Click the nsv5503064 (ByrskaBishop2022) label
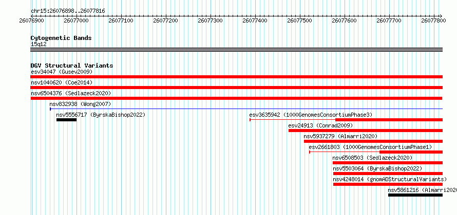Image resolution: width=457 pixels, height=215 pixels. (377, 168)
